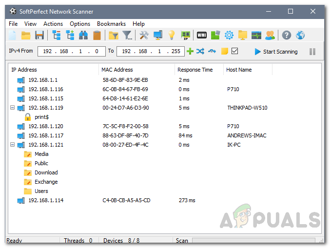Click the To address field
The image size is (330, 248).
coord(151,51)
